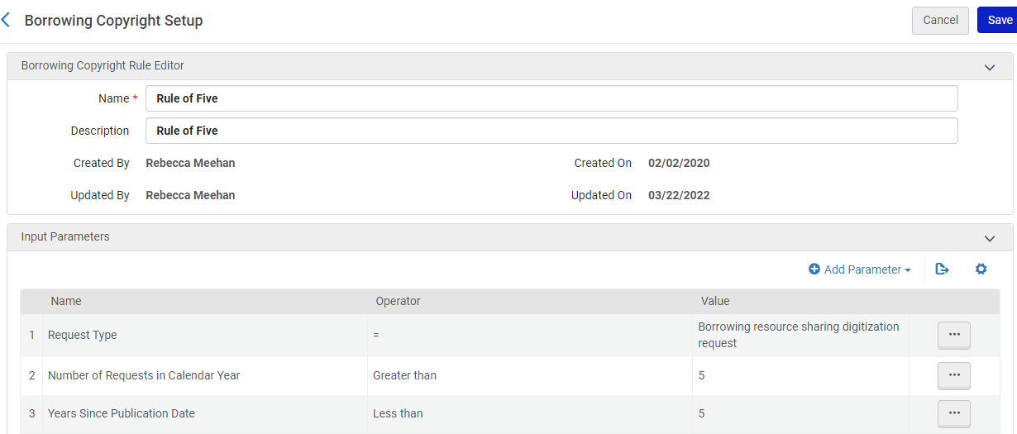1017x434 pixels.
Task: Open row actions for Years Since Publication
Action: (953, 413)
